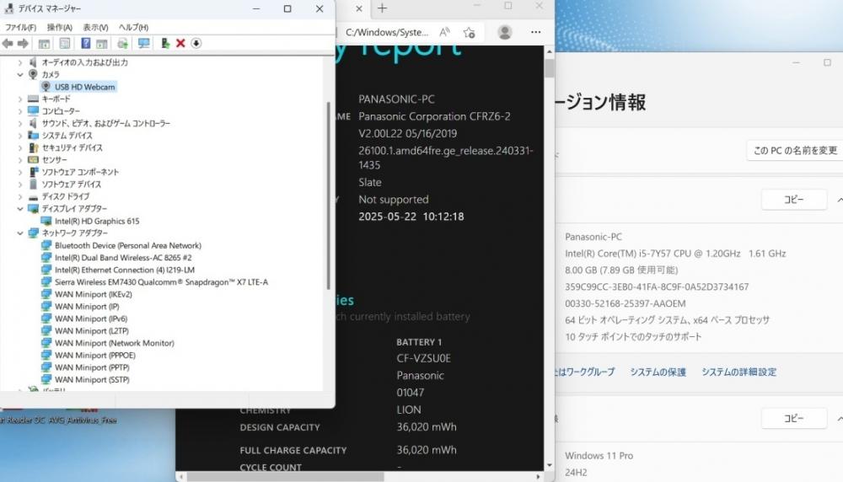Open the Edge three-dot settings menu

click(x=535, y=32)
